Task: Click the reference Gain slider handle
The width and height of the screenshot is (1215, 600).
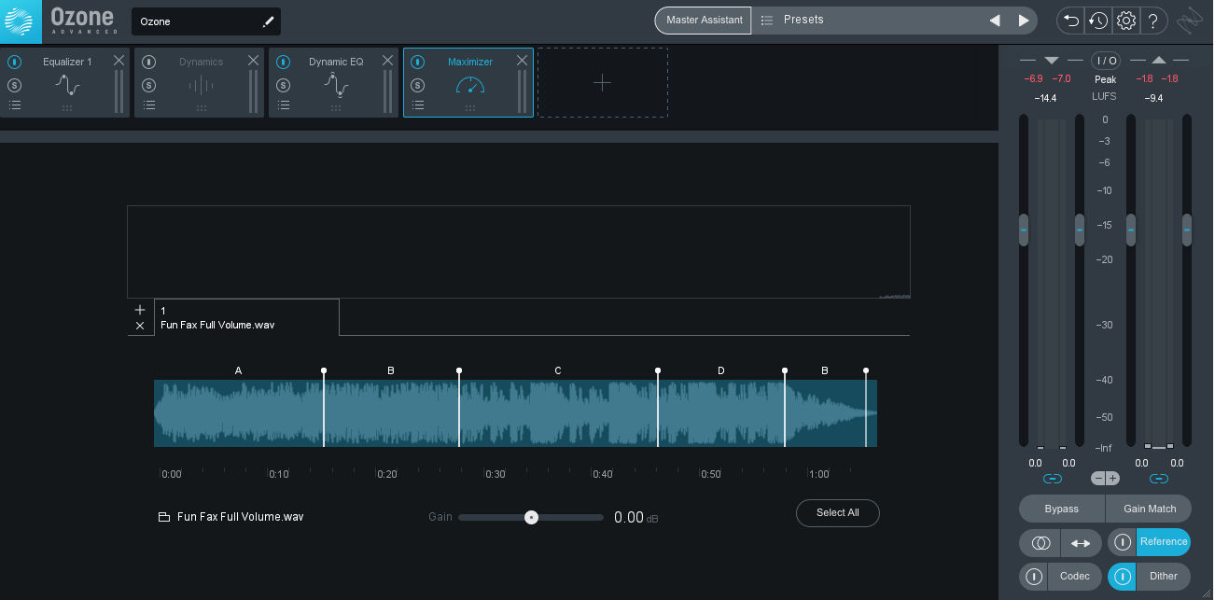Action: click(x=531, y=517)
